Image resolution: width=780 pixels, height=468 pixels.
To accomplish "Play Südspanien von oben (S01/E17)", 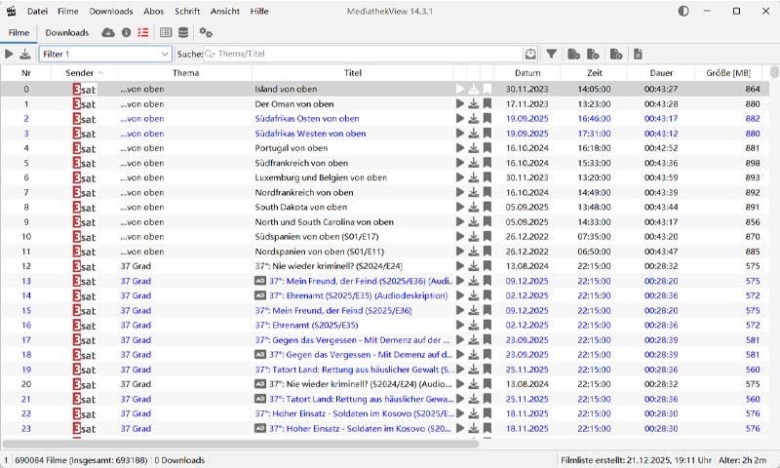I will [x=459, y=237].
